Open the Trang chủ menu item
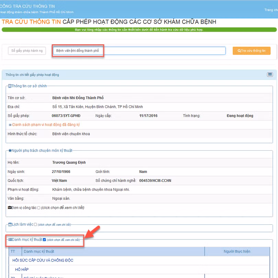 pyautogui.click(x=271, y=10)
